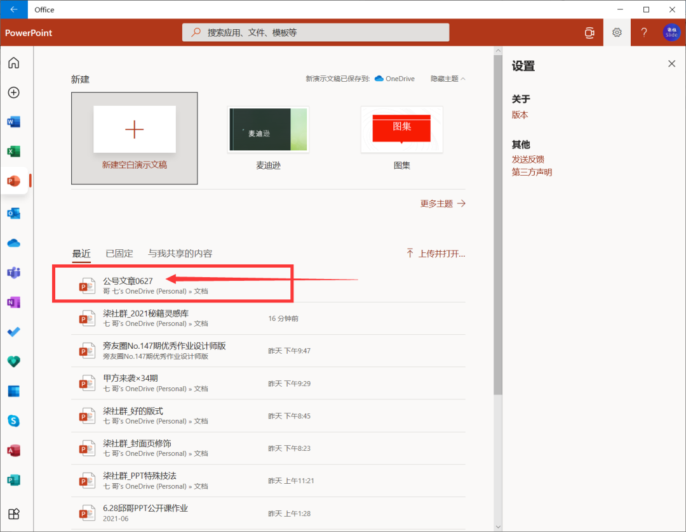Image resolution: width=686 pixels, height=532 pixels.
Task: Switch to the 最近 tab
Action: point(81,254)
